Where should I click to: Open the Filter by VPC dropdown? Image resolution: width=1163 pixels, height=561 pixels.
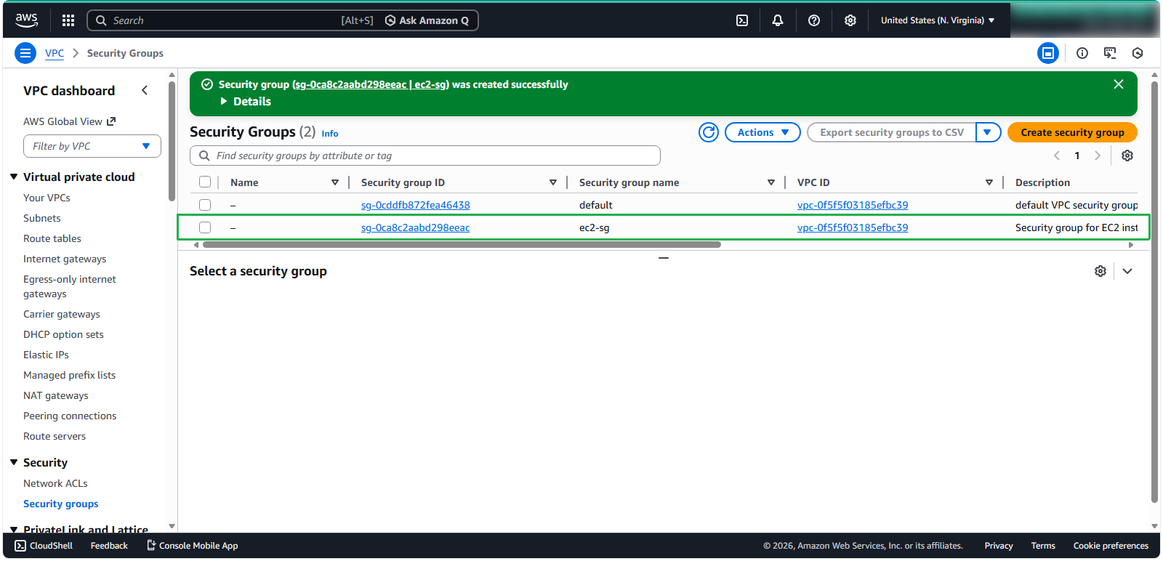pyautogui.click(x=92, y=146)
